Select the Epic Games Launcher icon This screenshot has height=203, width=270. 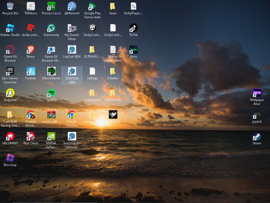10,71
